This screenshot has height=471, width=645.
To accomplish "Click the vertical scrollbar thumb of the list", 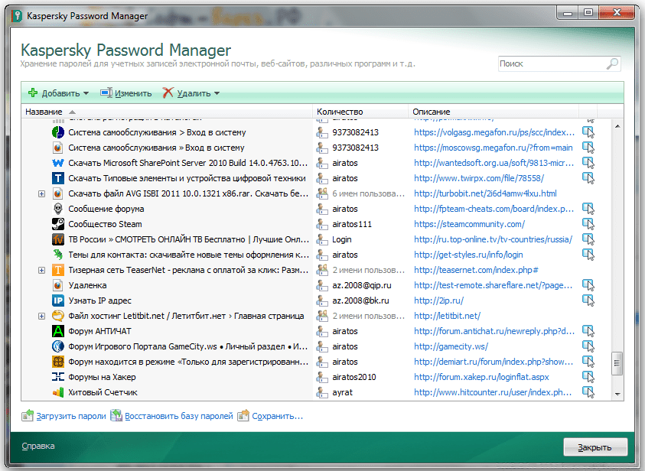I will point(617,363).
